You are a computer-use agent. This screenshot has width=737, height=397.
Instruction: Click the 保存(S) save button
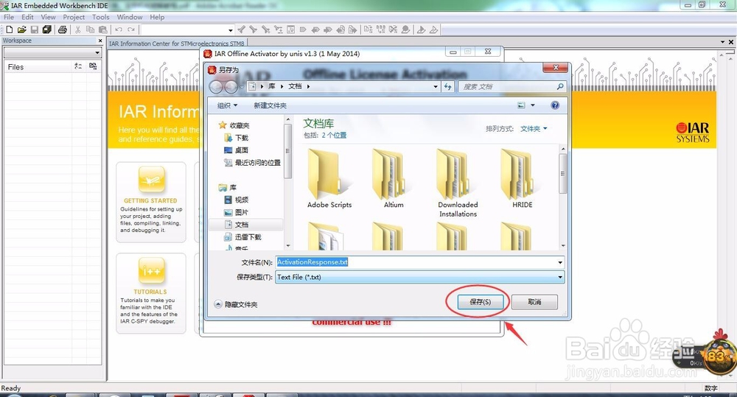(480, 302)
